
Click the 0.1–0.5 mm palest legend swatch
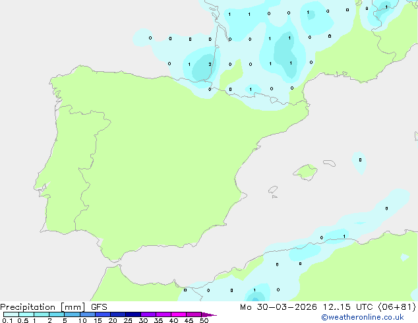[11, 314]
